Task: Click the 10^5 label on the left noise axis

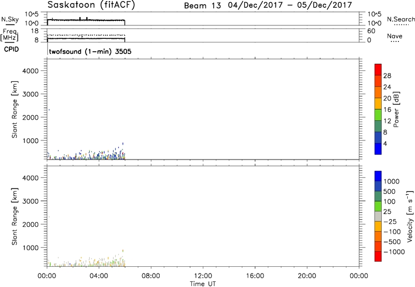Action: 32,15
